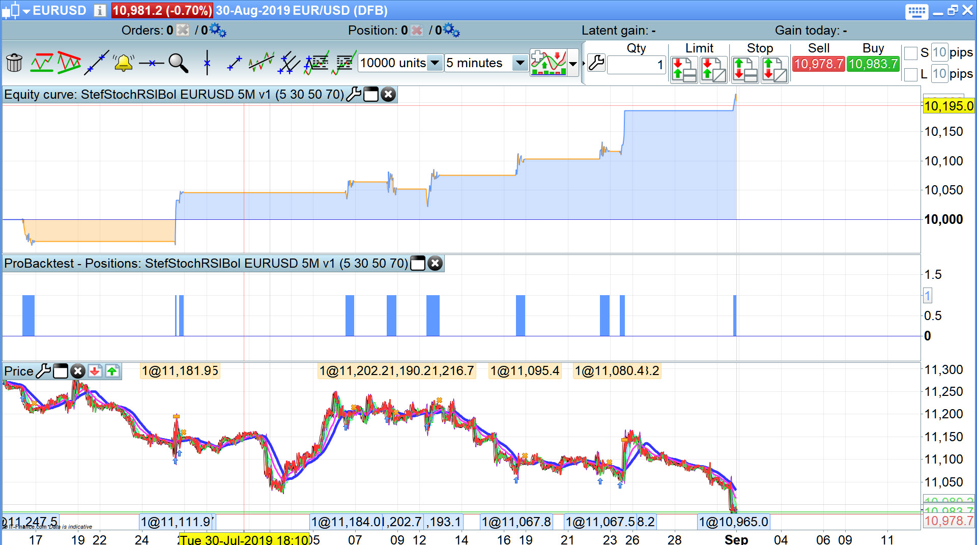Click the 1@11,095.4 trade label
977x545 pixels.
coord(525,371)
